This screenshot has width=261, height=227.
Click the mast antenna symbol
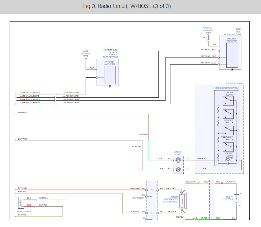click(86, 58)
